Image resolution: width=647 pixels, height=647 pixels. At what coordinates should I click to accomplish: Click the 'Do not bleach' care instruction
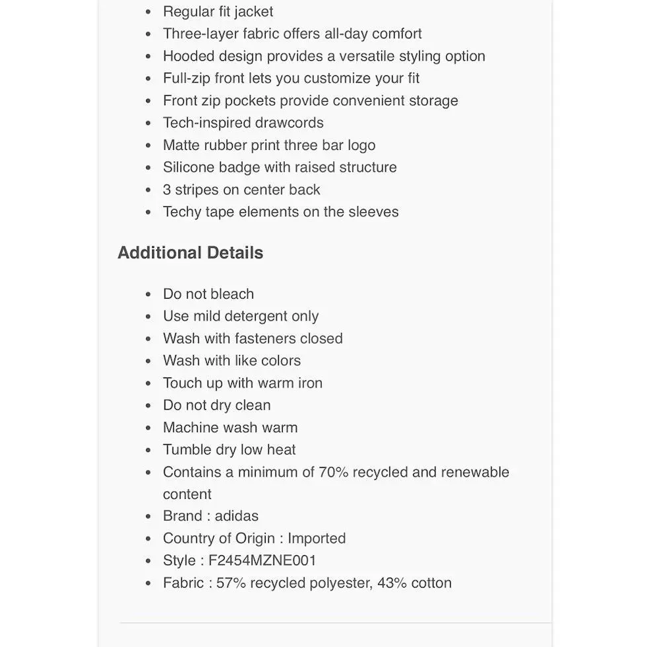coord(208,294)
